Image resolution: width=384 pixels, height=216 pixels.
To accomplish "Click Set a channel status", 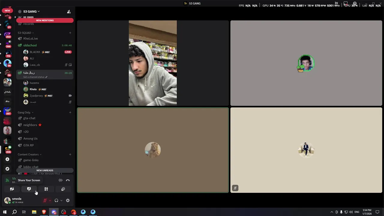I will click(x=35, y=77).
